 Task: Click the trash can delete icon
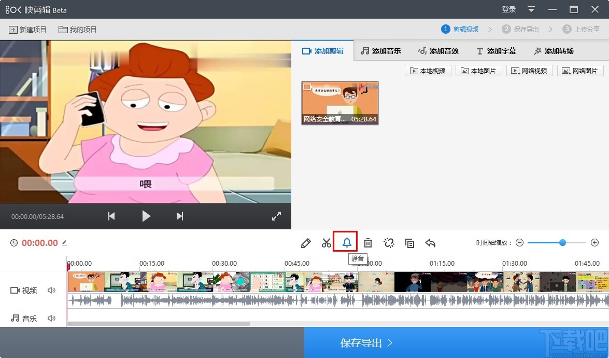click(368, 243)
